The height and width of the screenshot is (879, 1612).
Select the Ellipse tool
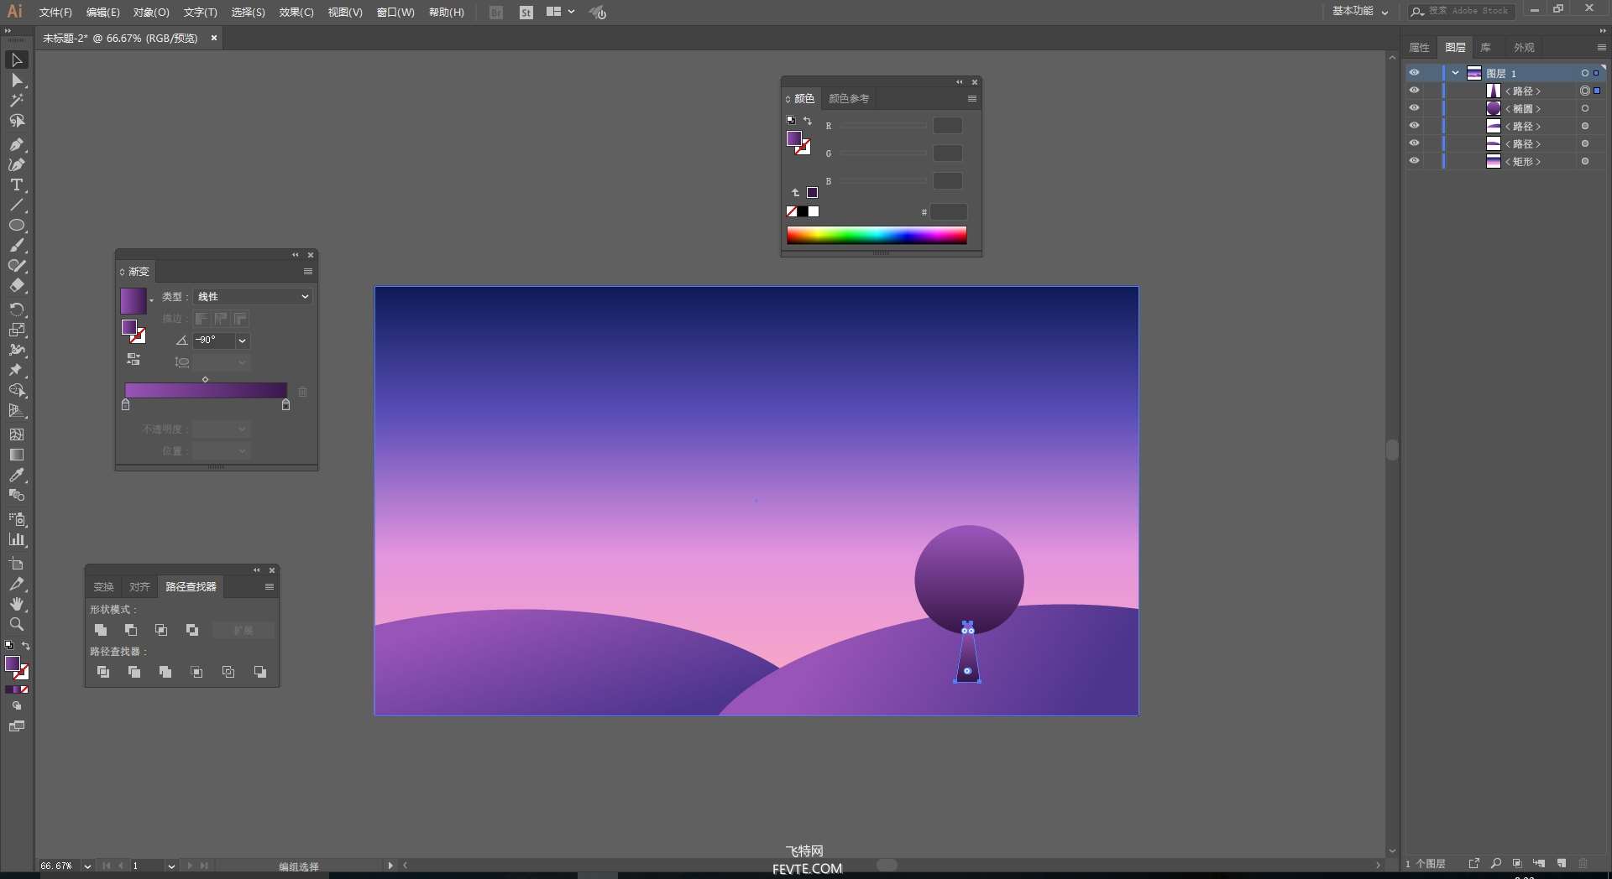(x=16, y=225)
